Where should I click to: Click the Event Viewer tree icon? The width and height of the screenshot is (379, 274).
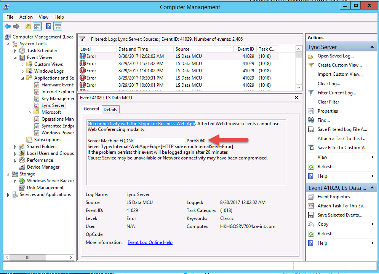pos(22,57)
